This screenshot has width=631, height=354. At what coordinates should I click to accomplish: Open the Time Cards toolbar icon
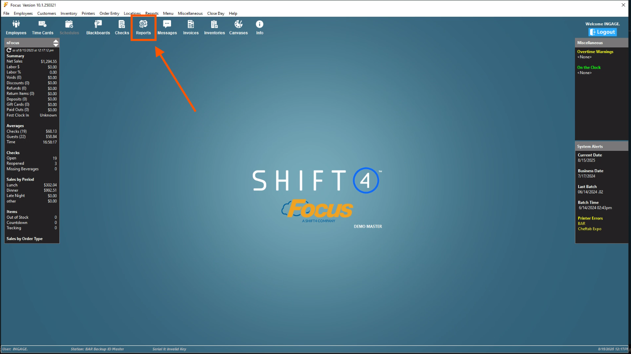[43, 28]
